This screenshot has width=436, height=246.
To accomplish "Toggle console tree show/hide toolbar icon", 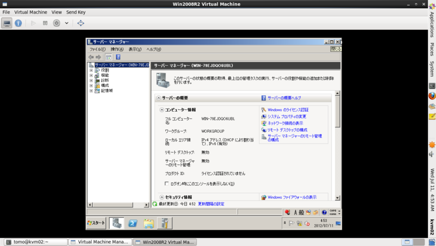I will 108,57.
